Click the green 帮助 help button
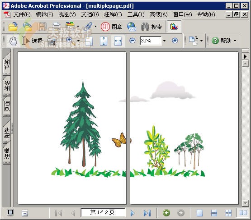This screenshot has height=220, width=251. click(x=222, y=41)
